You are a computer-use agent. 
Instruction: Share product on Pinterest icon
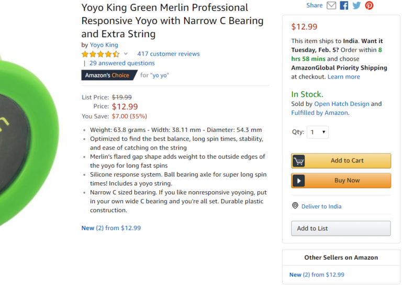369,5
